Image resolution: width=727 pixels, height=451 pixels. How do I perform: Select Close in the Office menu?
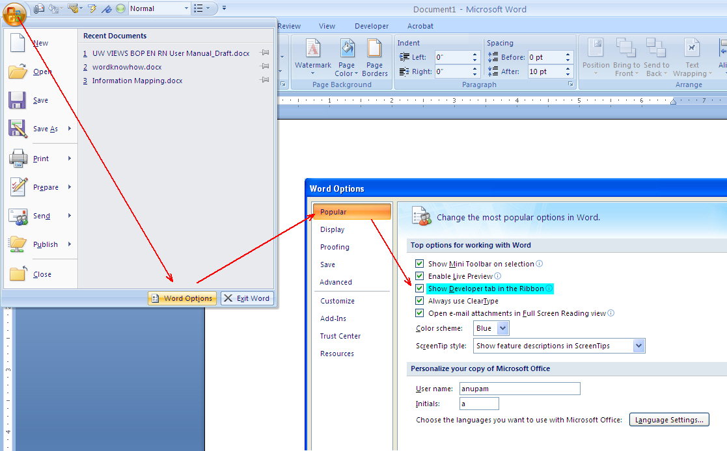click(x=41, y=274)
